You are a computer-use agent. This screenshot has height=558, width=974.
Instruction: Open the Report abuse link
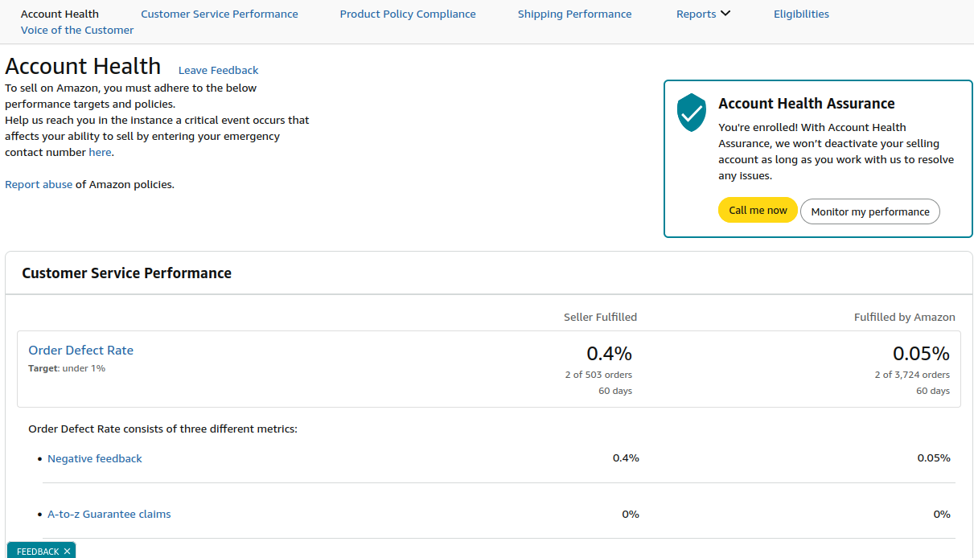pyautogui.click(x=39, y=184)
